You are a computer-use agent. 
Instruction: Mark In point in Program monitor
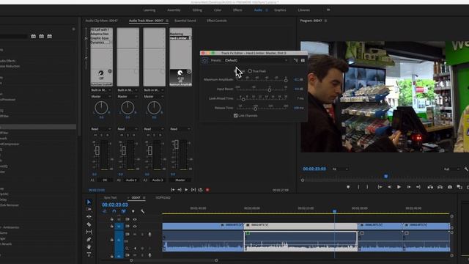358,187
